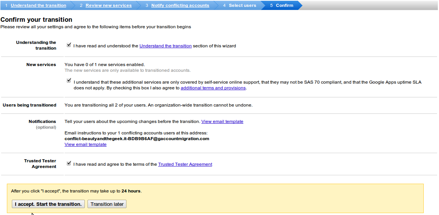Click the 'Users being transitioned' row label
439x215 pixels.
[29, 105]
